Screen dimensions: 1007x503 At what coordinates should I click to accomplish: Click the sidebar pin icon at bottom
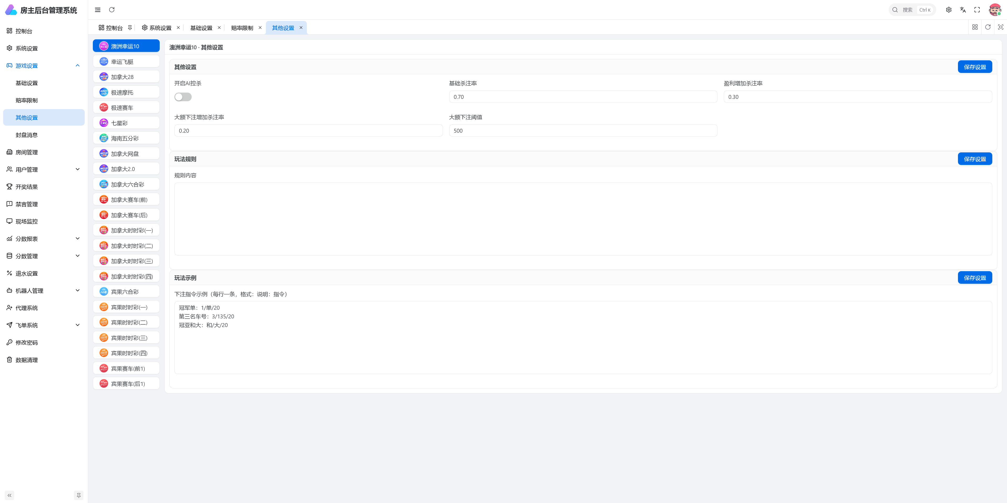coord(79,495)
